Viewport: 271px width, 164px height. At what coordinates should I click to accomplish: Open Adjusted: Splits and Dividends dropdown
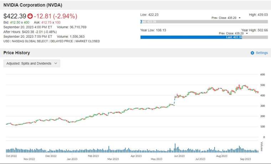tap(32, 63)
